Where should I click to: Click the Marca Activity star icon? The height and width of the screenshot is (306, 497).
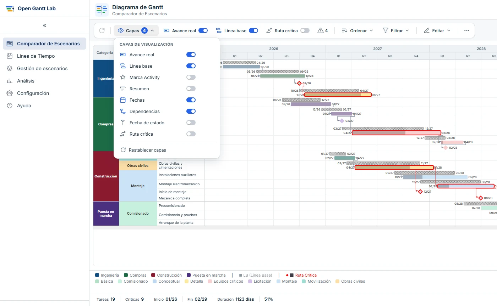[123, 77]
